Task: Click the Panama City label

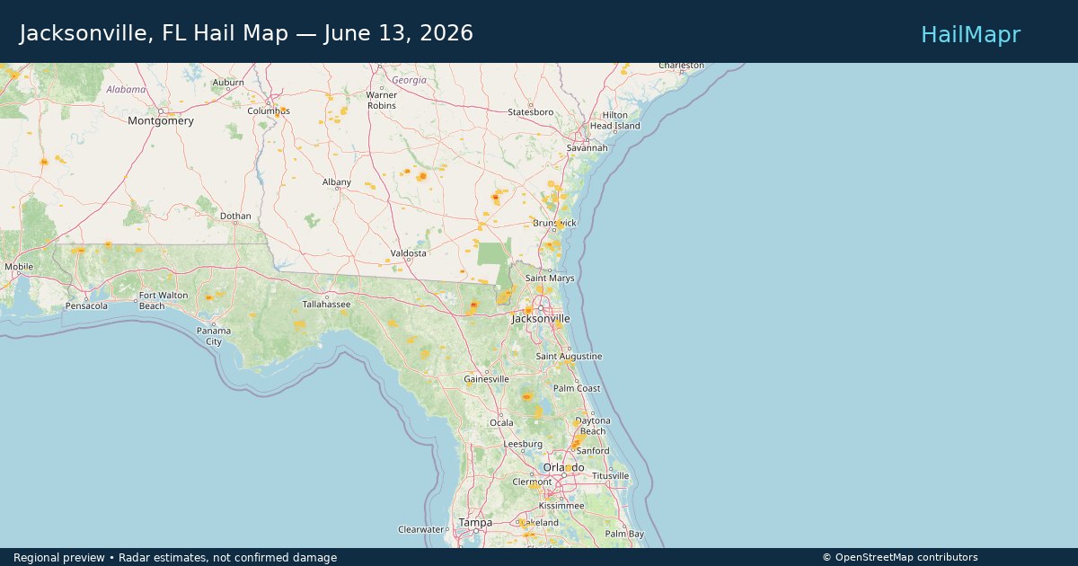Action: [214, 336]
